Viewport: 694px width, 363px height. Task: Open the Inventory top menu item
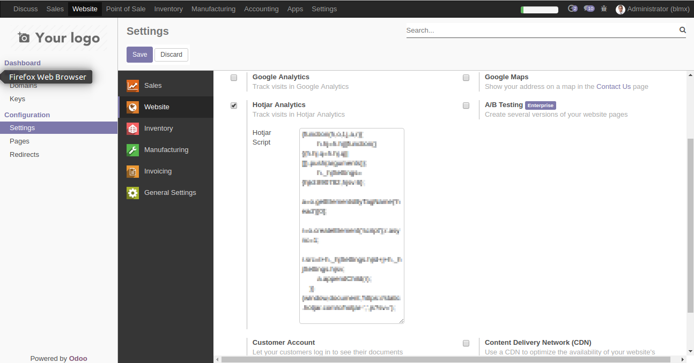point(168,9)
